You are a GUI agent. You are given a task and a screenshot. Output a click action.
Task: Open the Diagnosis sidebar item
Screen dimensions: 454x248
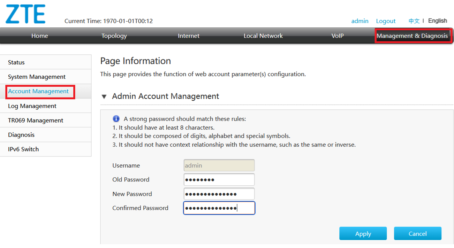click(21, 135)
